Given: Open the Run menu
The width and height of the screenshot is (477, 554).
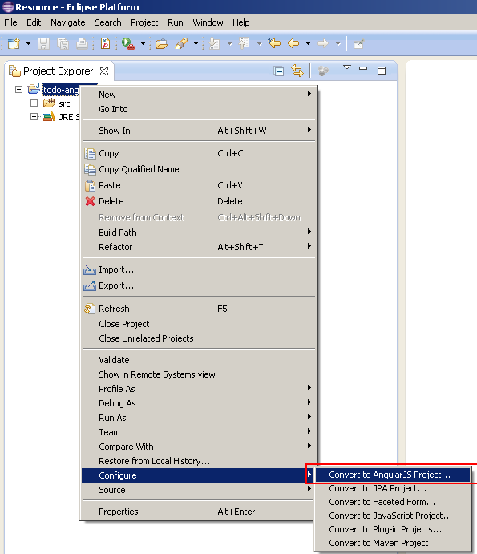Looking at the screenshot, I should [176, 22].
